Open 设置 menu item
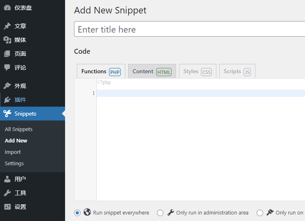This screenshot has height=221, width=305. click(x=33, y=207)
